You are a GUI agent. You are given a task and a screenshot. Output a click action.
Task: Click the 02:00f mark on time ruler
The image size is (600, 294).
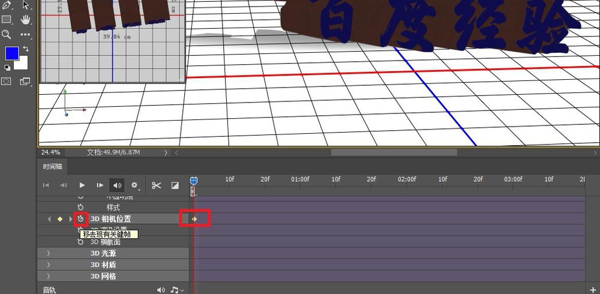click(407, 179)
